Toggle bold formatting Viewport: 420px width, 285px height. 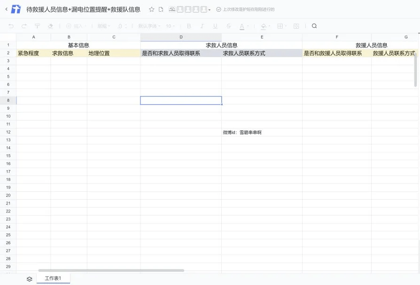[189, 26]
